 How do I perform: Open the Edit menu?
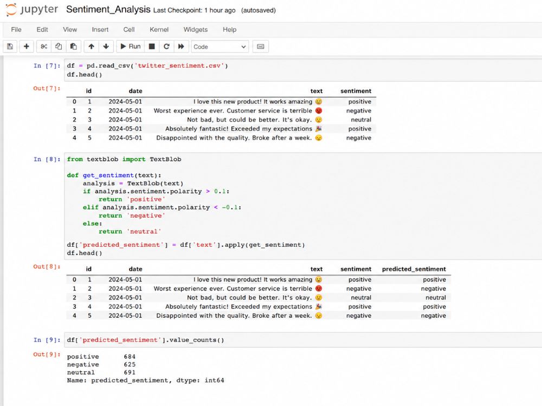[42, 30]
